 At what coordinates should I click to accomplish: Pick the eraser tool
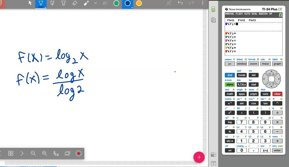[x=75, y=3]
